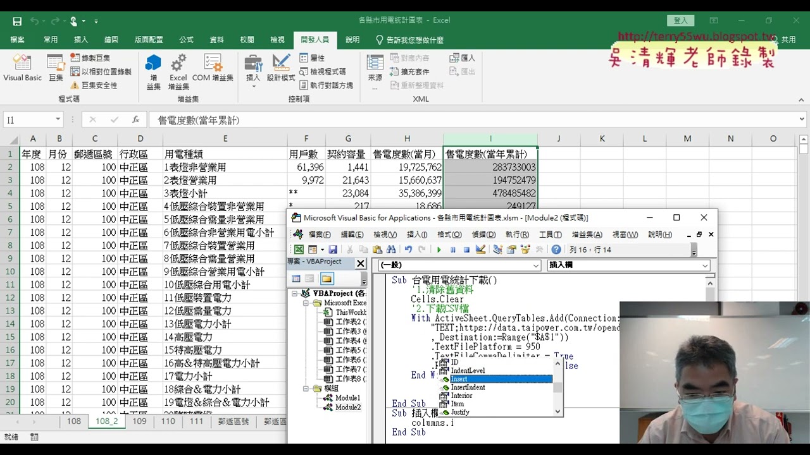Click the Find binoculars icon in VBA toolbar
This screenshot has width=810, height=455.
[x=391, y=250]
